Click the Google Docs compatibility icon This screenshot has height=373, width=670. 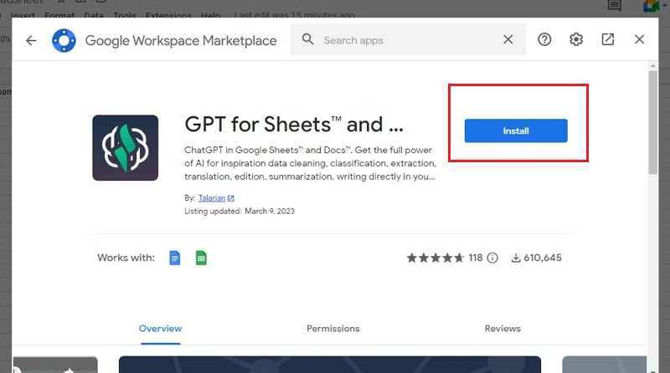coord(175,258)
